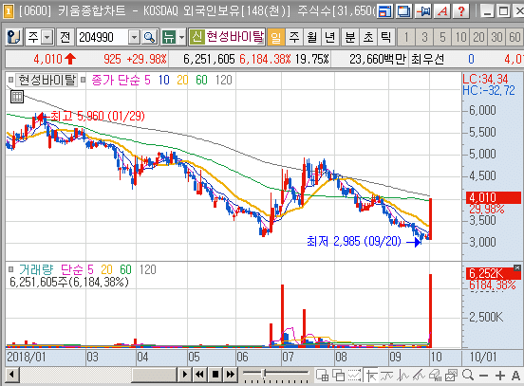Click the chart menu icon left of stock dropdown
Screen dimensions: 524x386
[13, 37]
